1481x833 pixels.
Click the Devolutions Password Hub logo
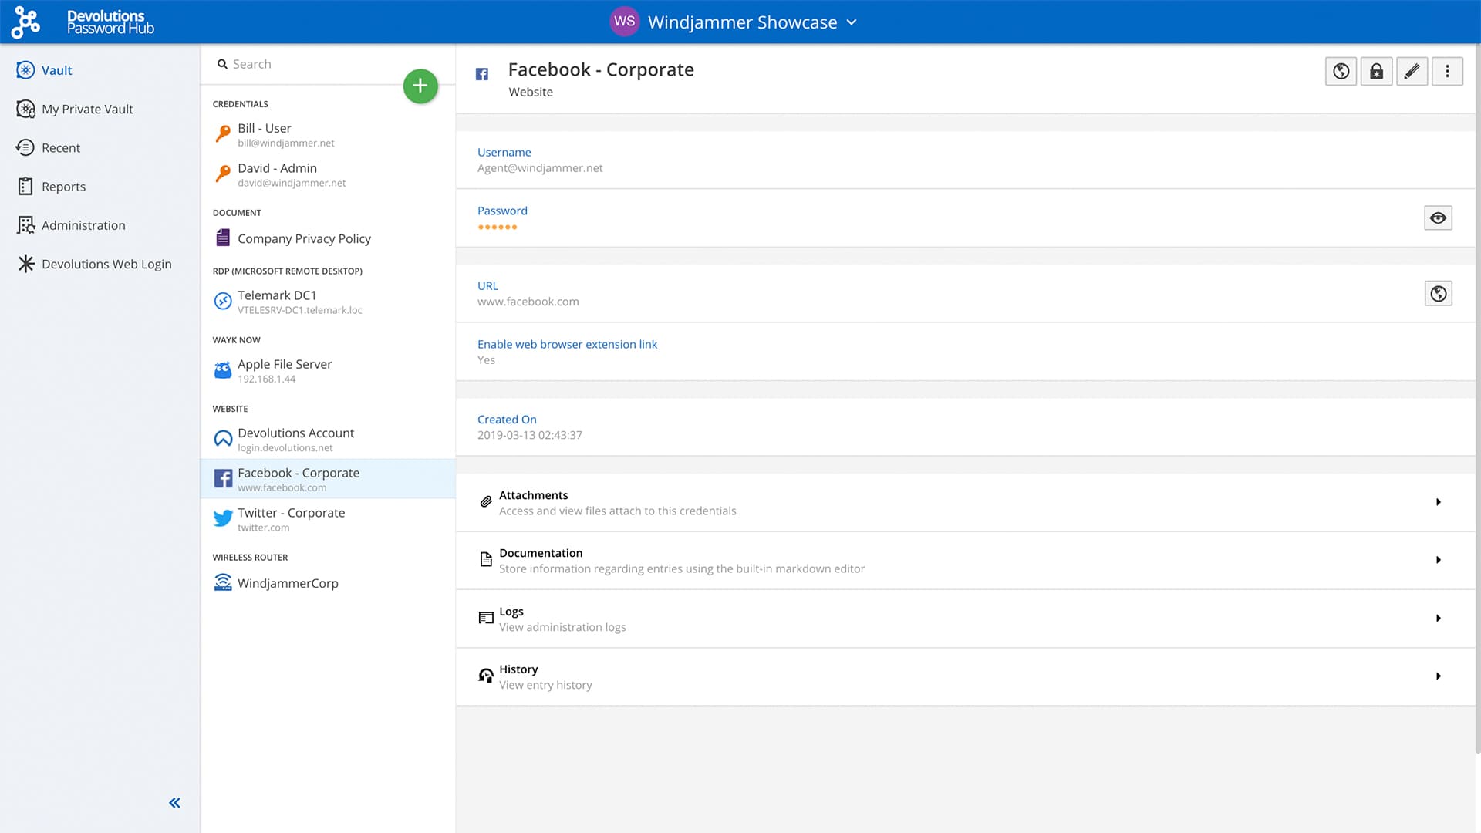tap(83, 22)
